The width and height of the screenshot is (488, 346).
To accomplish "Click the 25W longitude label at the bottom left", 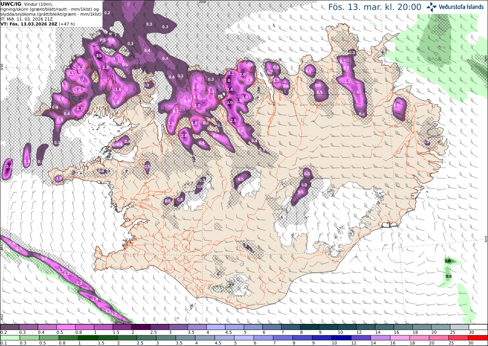I will pyautogui.click(x=2, y=316).
